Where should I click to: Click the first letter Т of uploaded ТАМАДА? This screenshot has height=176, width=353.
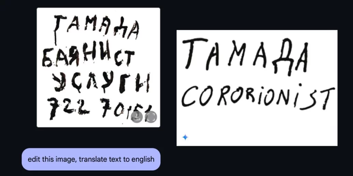59,29
